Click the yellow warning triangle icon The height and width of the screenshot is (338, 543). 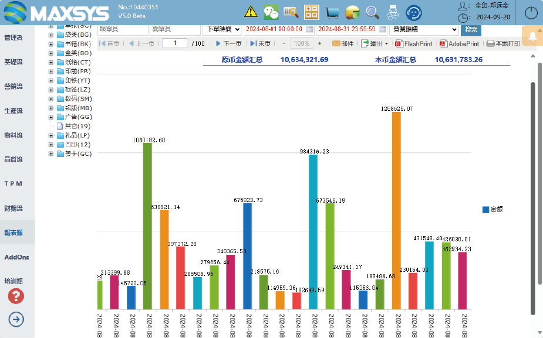tap(251, 12)
